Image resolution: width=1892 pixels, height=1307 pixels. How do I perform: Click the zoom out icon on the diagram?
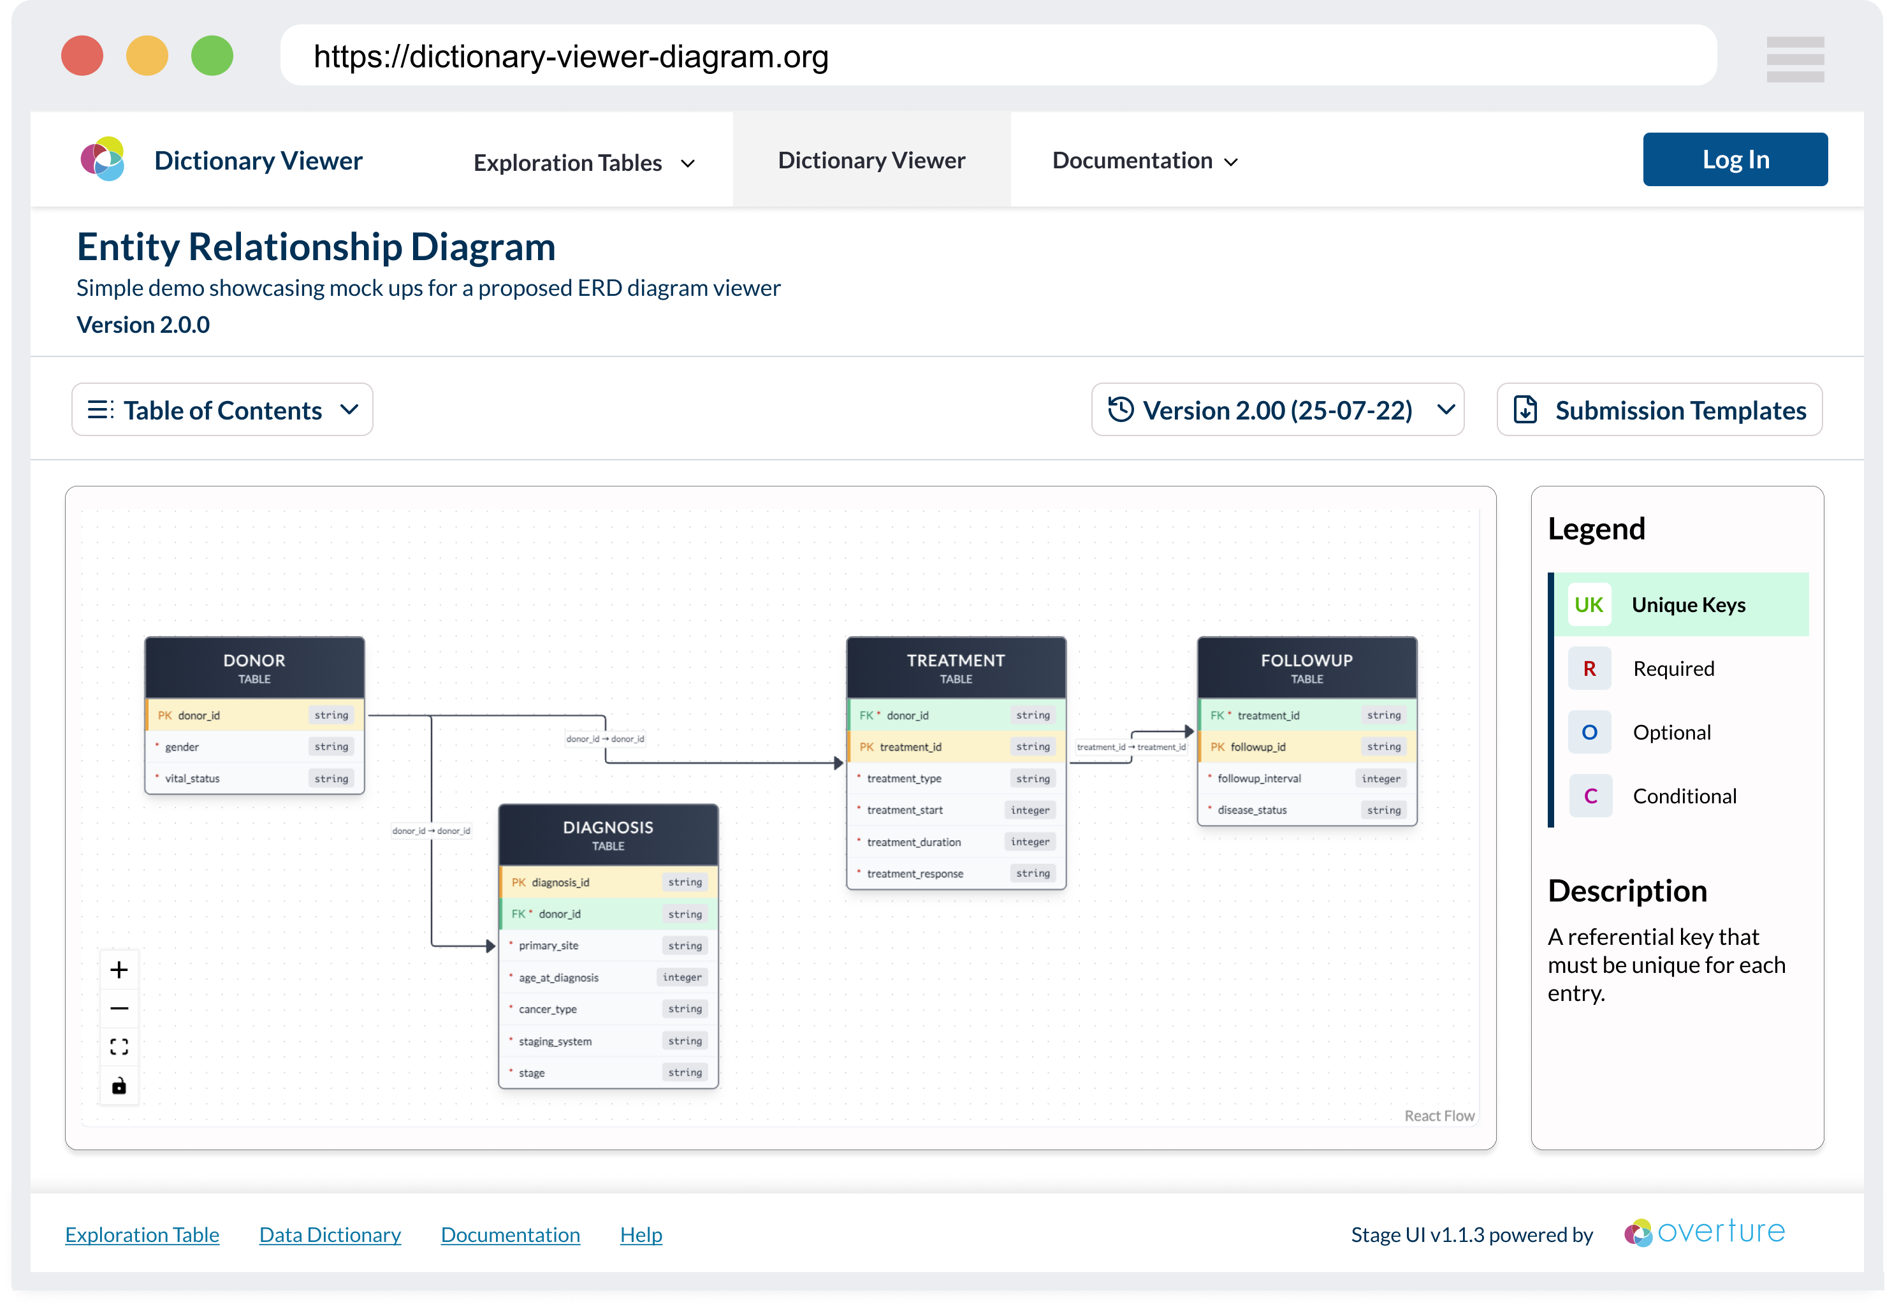click(120, 1007)
